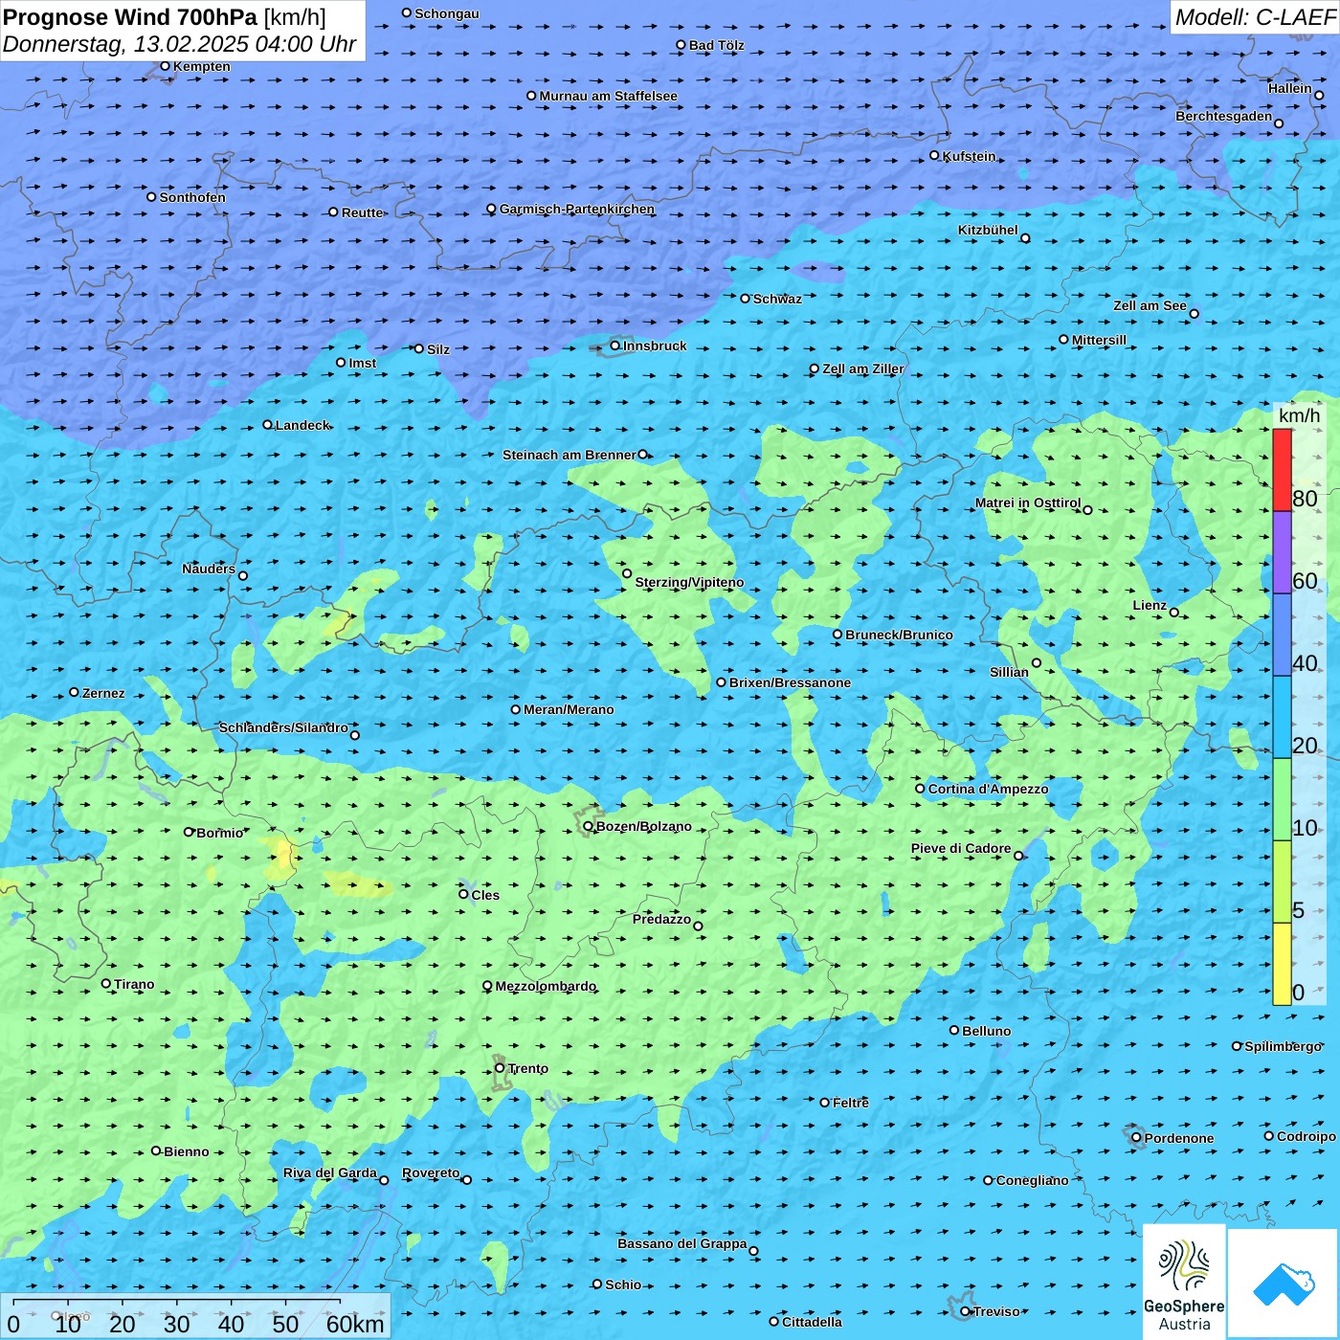
Task: Click the Kitzbühel location marker
Action: pyautogui.click(x=1025, y=238)
